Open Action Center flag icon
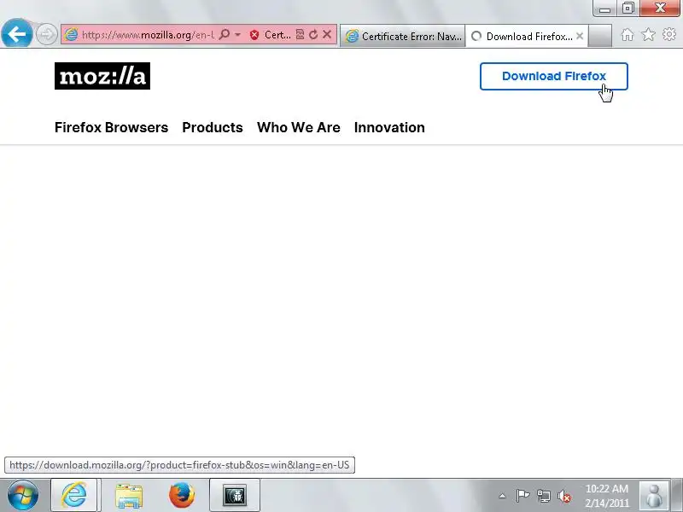The width and height of the screenshot is (683, 512). (522, 496)
